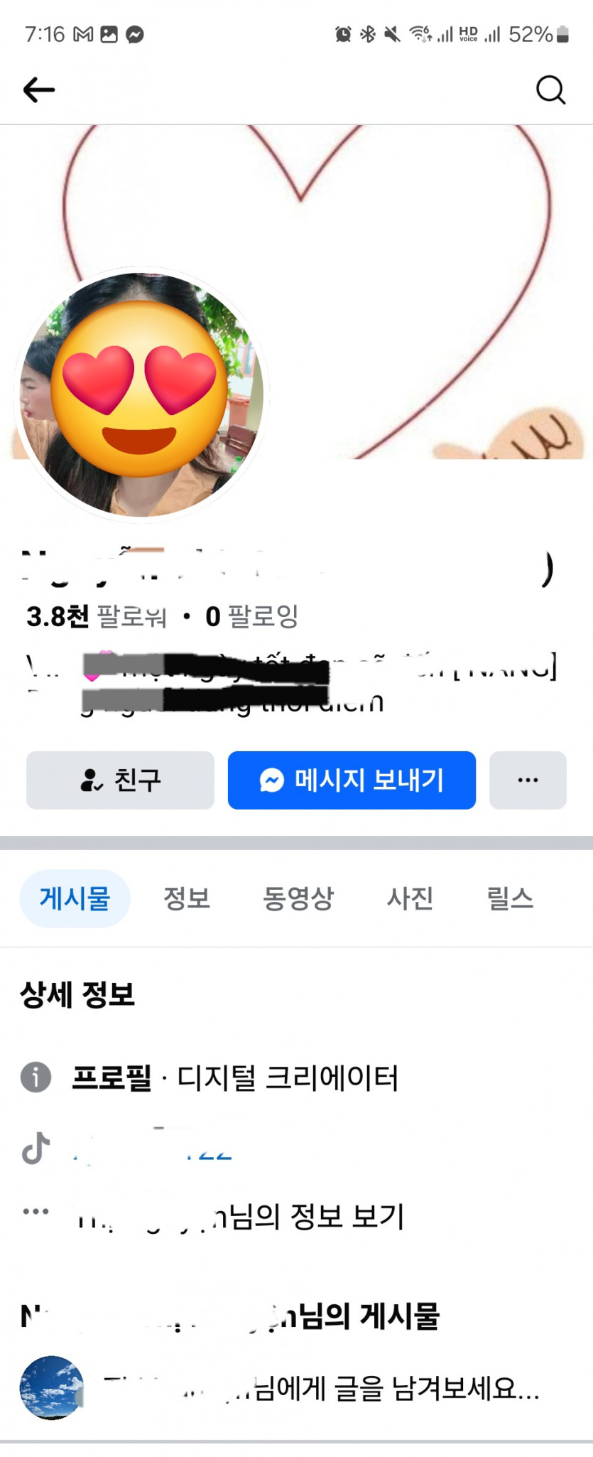Go to the 사진 tab
Image resolution: width=593 pixels, height=1457 pixels.
click(x=410, y=898)
